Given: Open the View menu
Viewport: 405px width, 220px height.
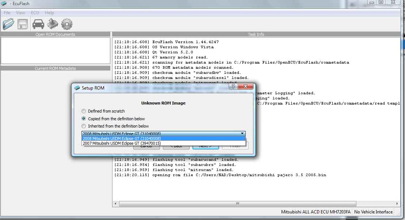Looking at the screenshot, I should pyautogui.click(x=21, y=13).
